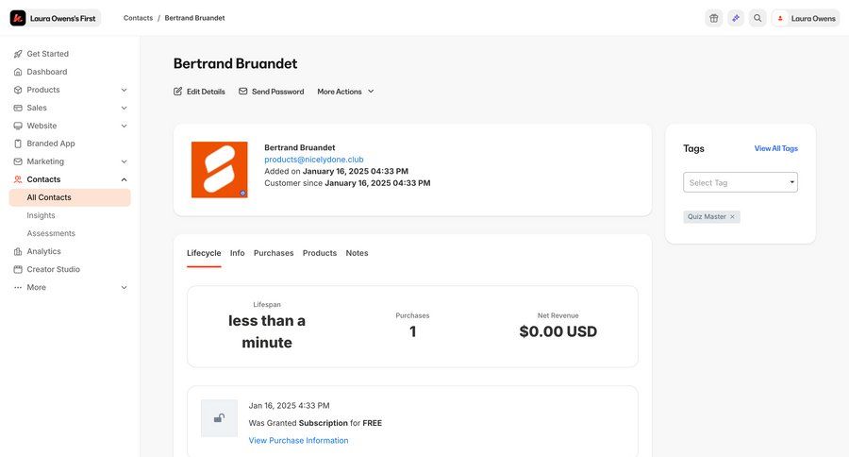The width and height of the screenshot is (849, 457).
Task: Open View All Tags link
Action: click(775, 148)
